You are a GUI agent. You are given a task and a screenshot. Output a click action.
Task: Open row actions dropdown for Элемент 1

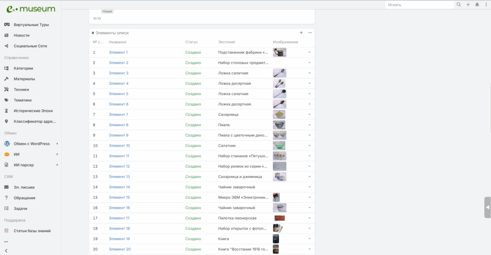pos(309,52)
